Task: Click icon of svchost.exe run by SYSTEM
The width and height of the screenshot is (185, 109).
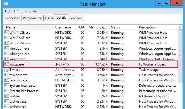Action: pos(7,101)
